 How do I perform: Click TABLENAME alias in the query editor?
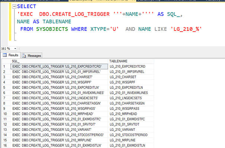[57, 22]
